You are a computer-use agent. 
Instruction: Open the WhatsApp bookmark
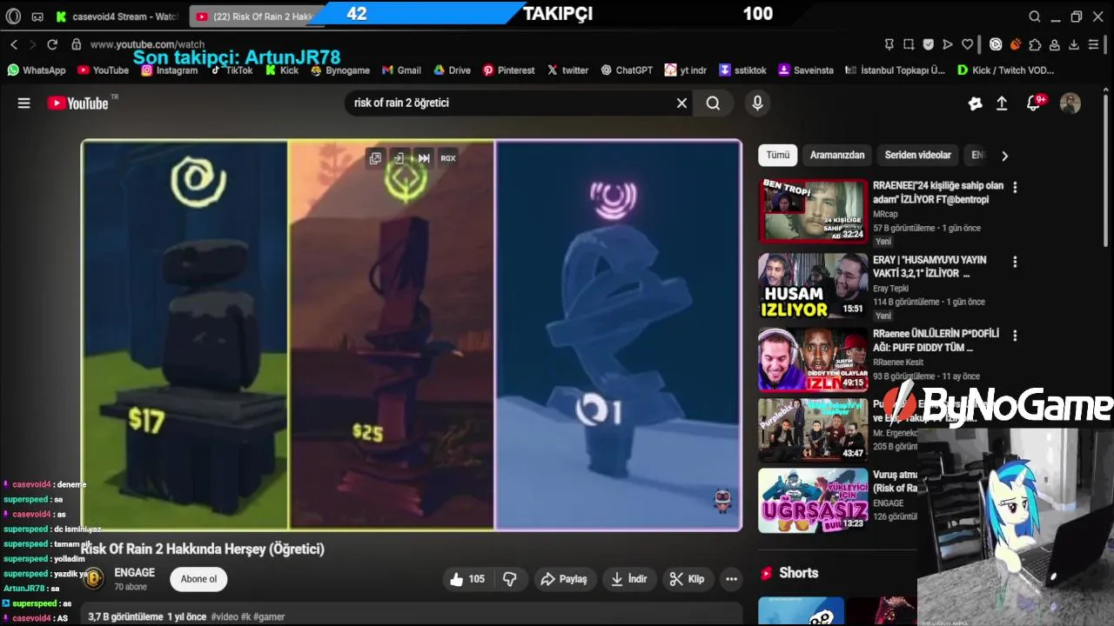37,70
